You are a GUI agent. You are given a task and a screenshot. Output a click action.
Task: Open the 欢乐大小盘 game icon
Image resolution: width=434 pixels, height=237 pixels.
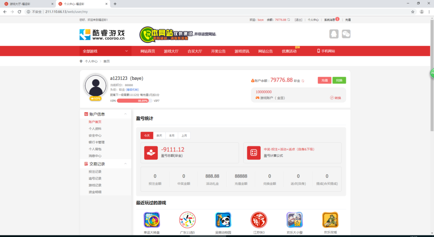pyautogui.click(x=294, y=220)
